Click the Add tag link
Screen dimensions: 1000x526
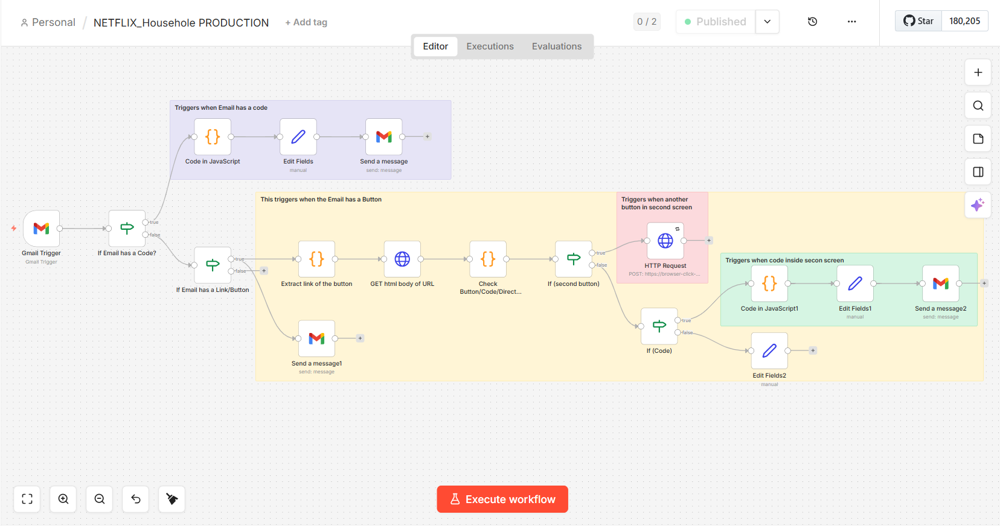tap(306, 22)
